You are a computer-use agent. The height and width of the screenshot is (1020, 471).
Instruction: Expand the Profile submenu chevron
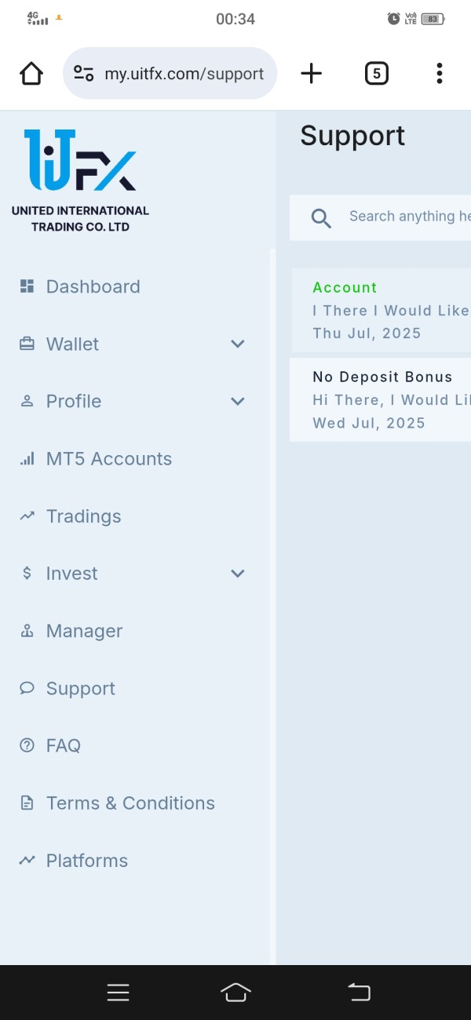238,401
